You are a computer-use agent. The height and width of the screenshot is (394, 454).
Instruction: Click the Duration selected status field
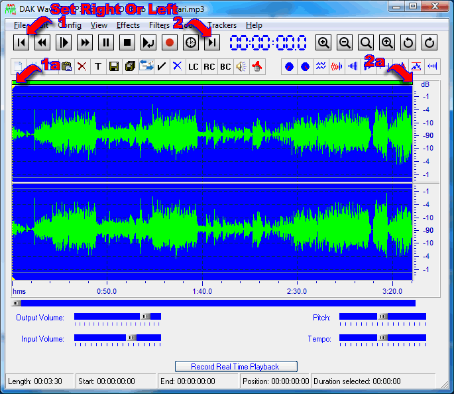[x=373, y=381]
